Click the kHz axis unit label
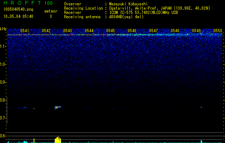This screenshot has width=225, height=143. (x=3, y=29)
